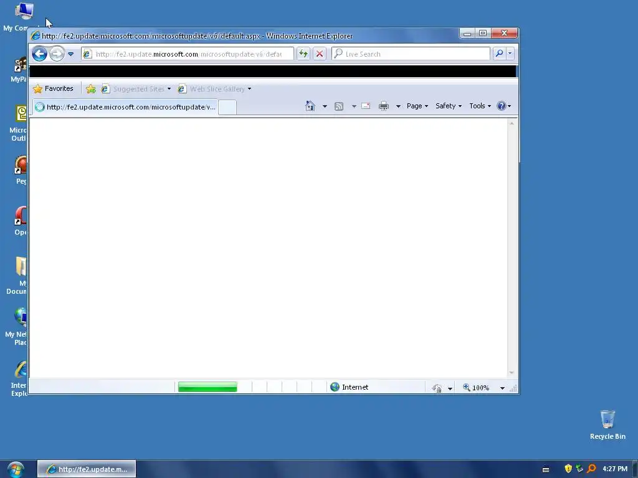Click the RSS Feeds icon
Screen dimensions: 638x478
(339, 106)
